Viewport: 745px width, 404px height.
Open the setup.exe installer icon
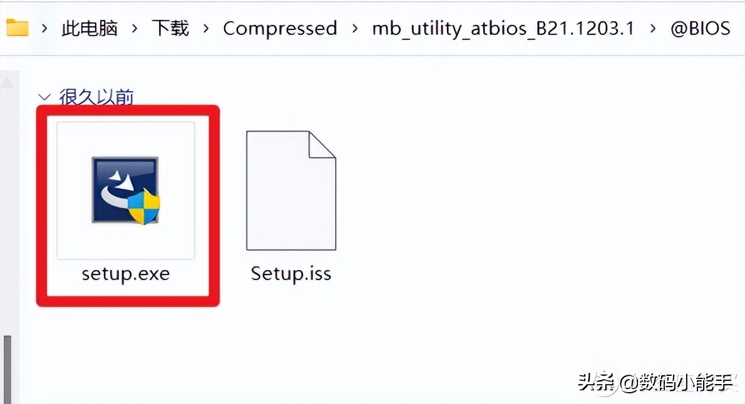(126, 190)
